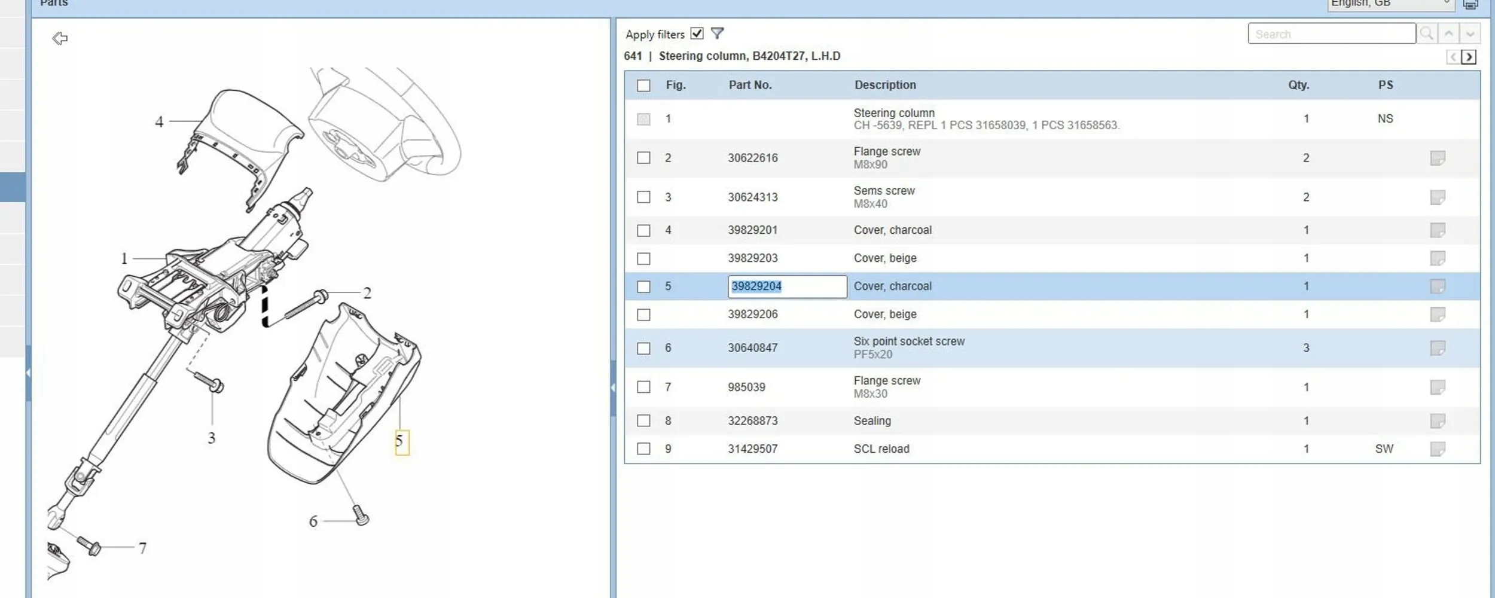Click part number 39829203
The height and width of the screenshot is (598, 1495).
(x=753, y=258)
